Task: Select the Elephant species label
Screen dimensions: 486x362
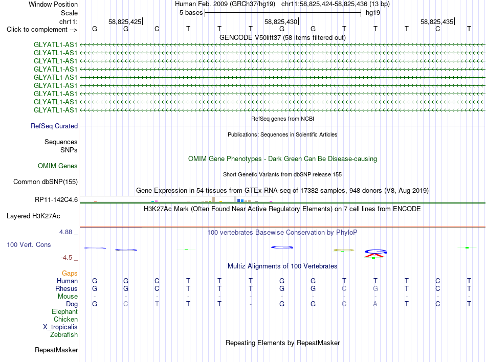Action: point(65,311)
